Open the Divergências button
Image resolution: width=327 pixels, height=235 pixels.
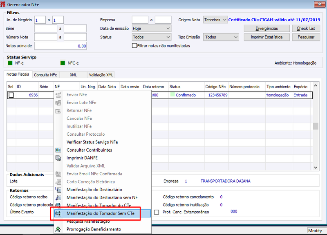coord(267,28)
